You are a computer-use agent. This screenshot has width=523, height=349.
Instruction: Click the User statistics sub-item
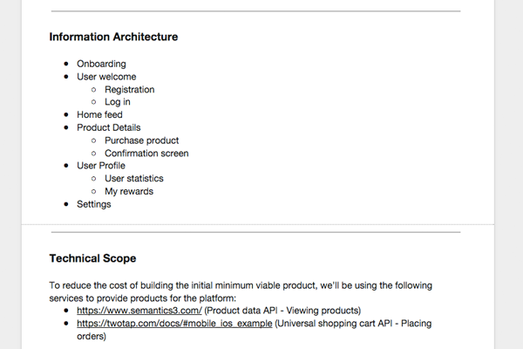[134, 179]
